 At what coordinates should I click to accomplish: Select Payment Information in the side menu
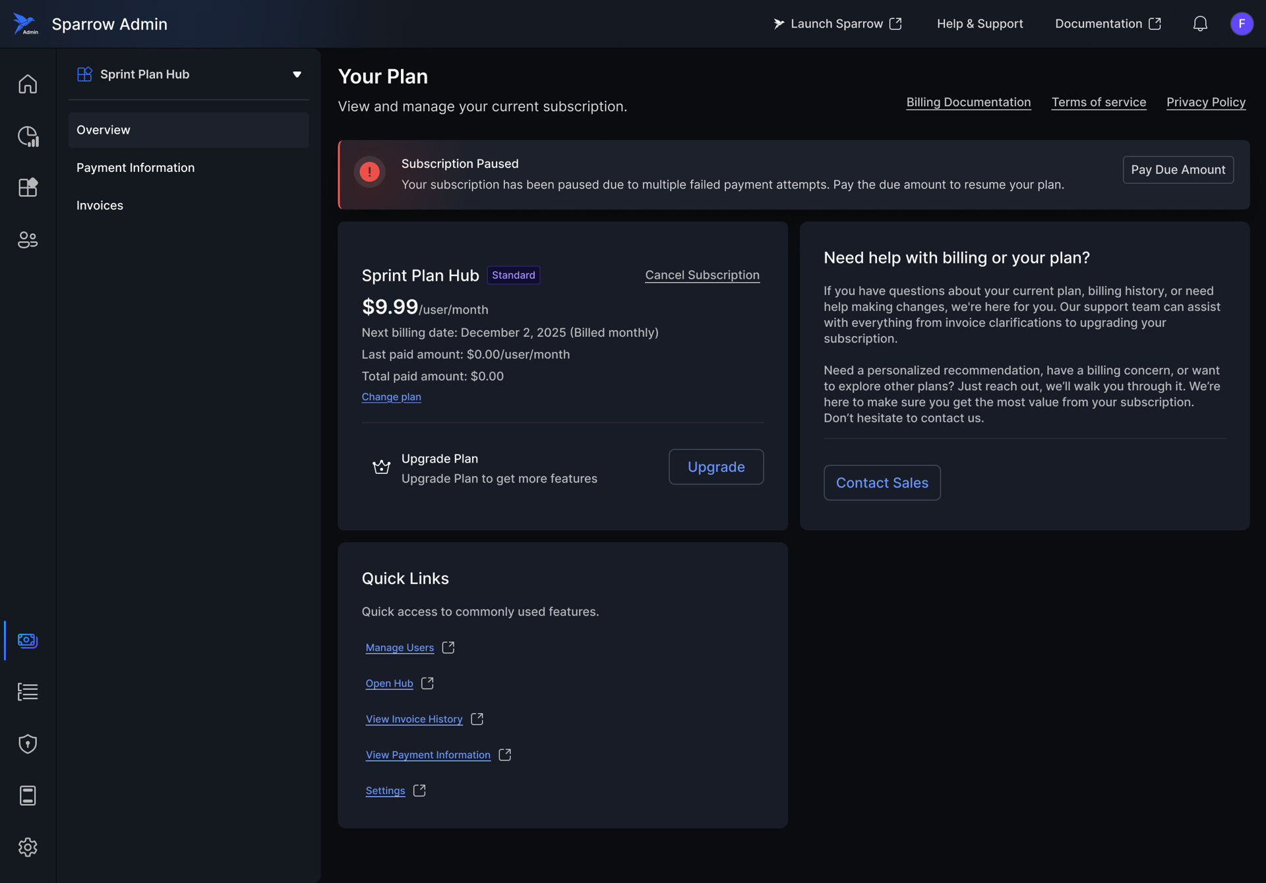(135, 167)
